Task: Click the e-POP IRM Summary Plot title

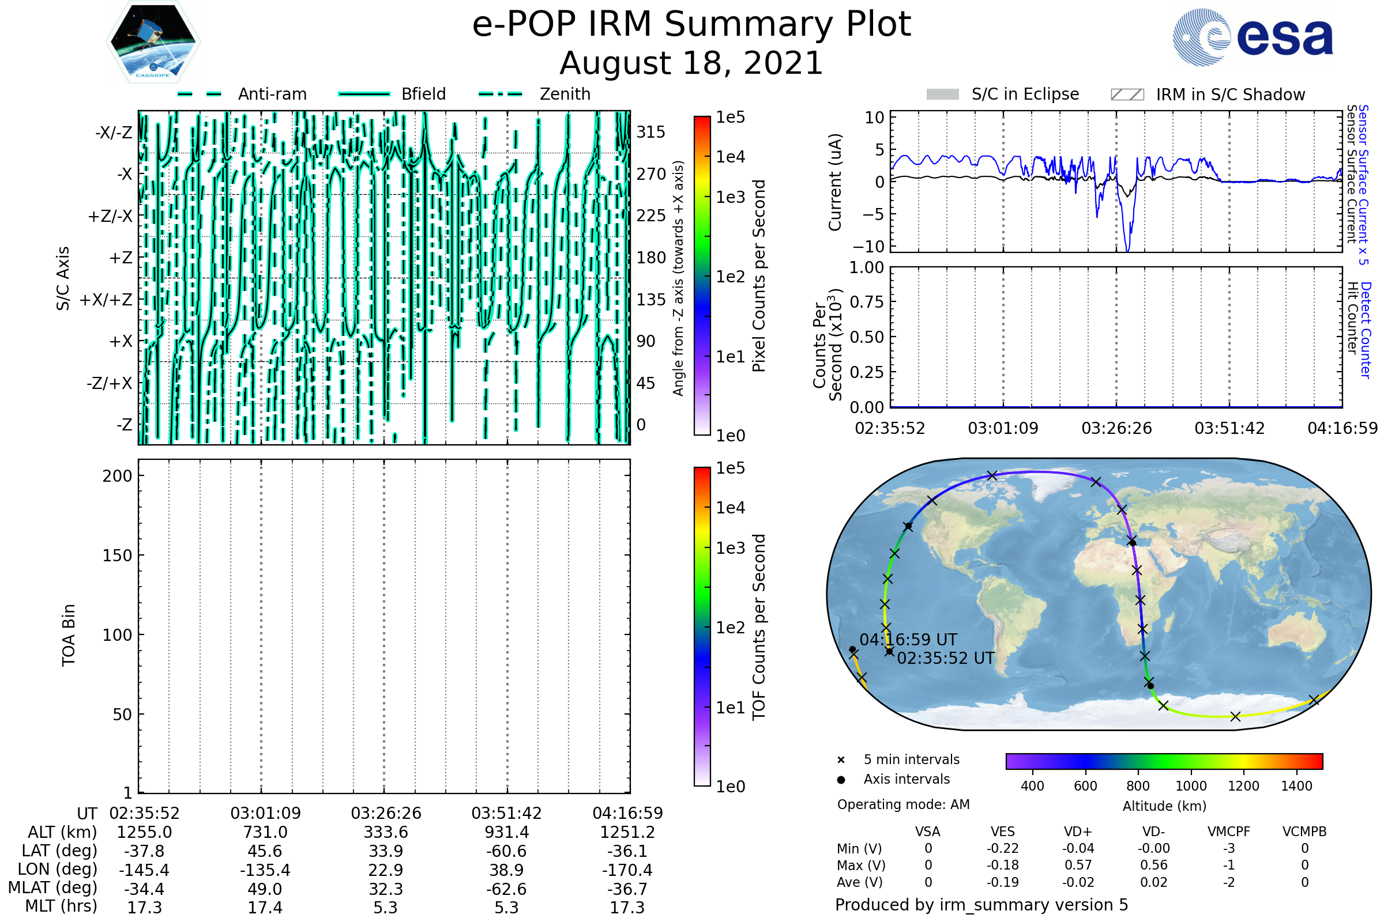Action: [691, 25]
